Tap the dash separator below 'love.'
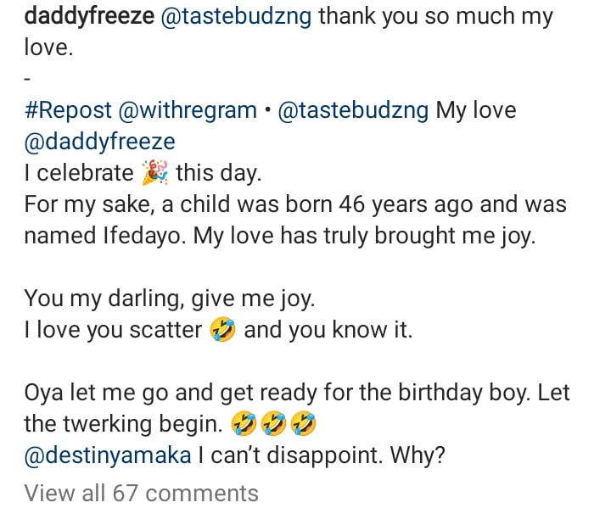This screenshot has height=508, width=611. 27,80
